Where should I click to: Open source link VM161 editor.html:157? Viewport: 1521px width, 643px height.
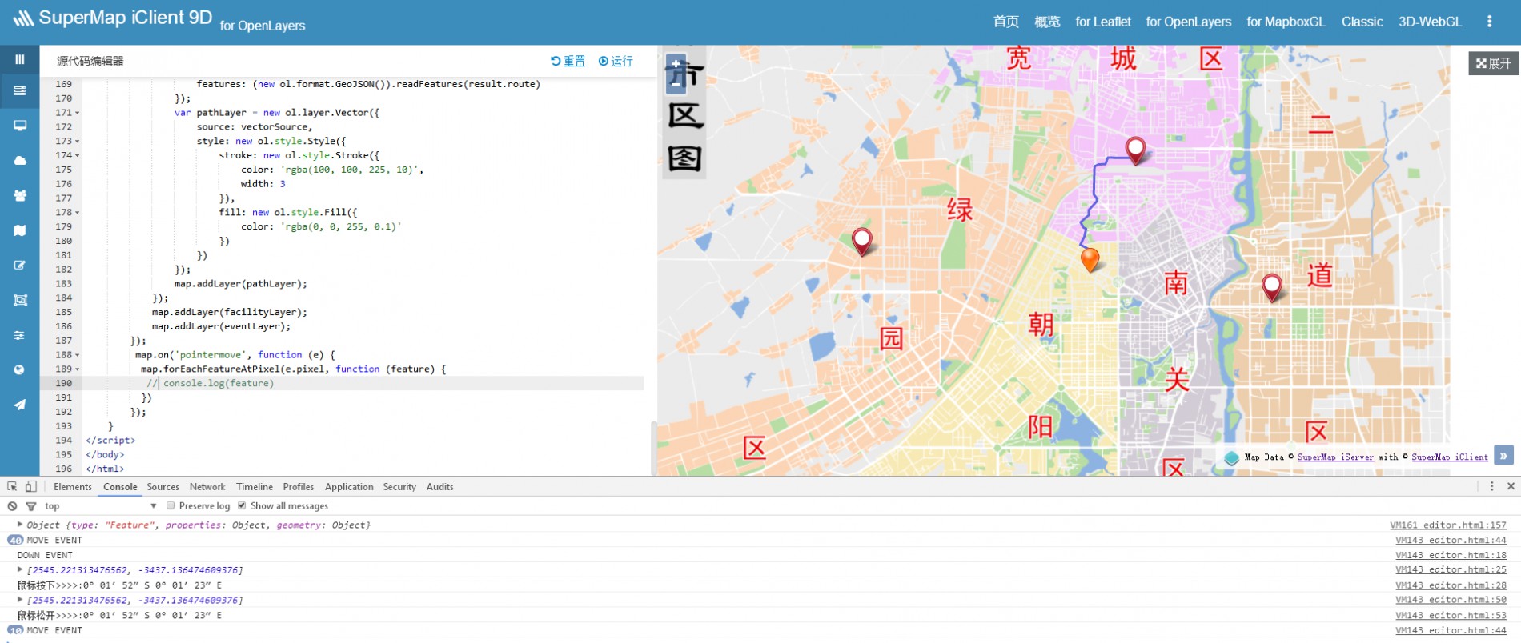(1448, 525)
